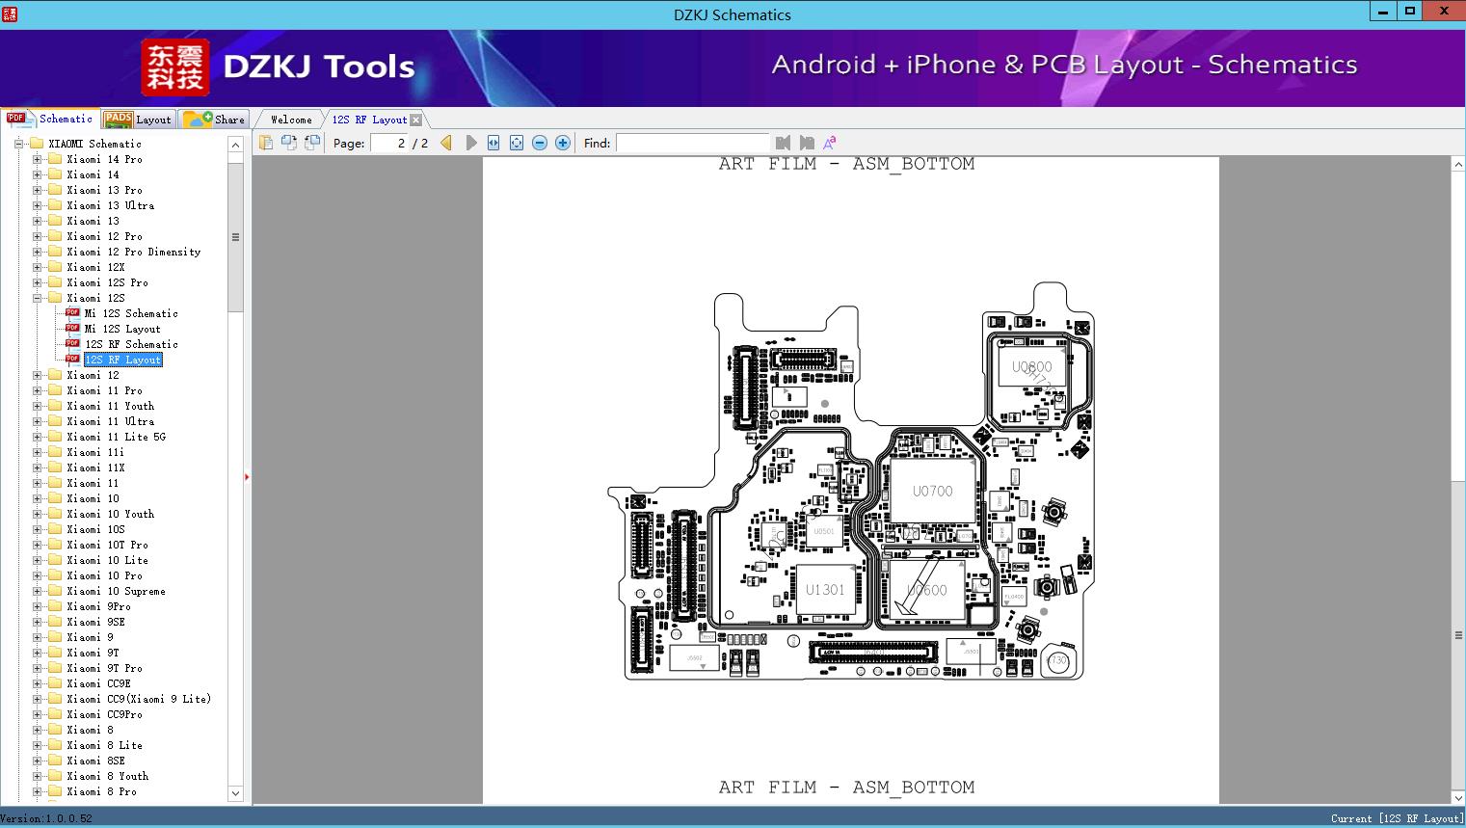Switch to the Welcome tab
The height and width of the screenshot is (828, 1466).
click(x=291, y=120)
